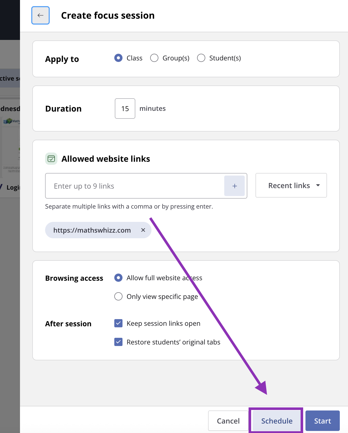
Task: Choose Allow full website access
Action: (118, 278)
